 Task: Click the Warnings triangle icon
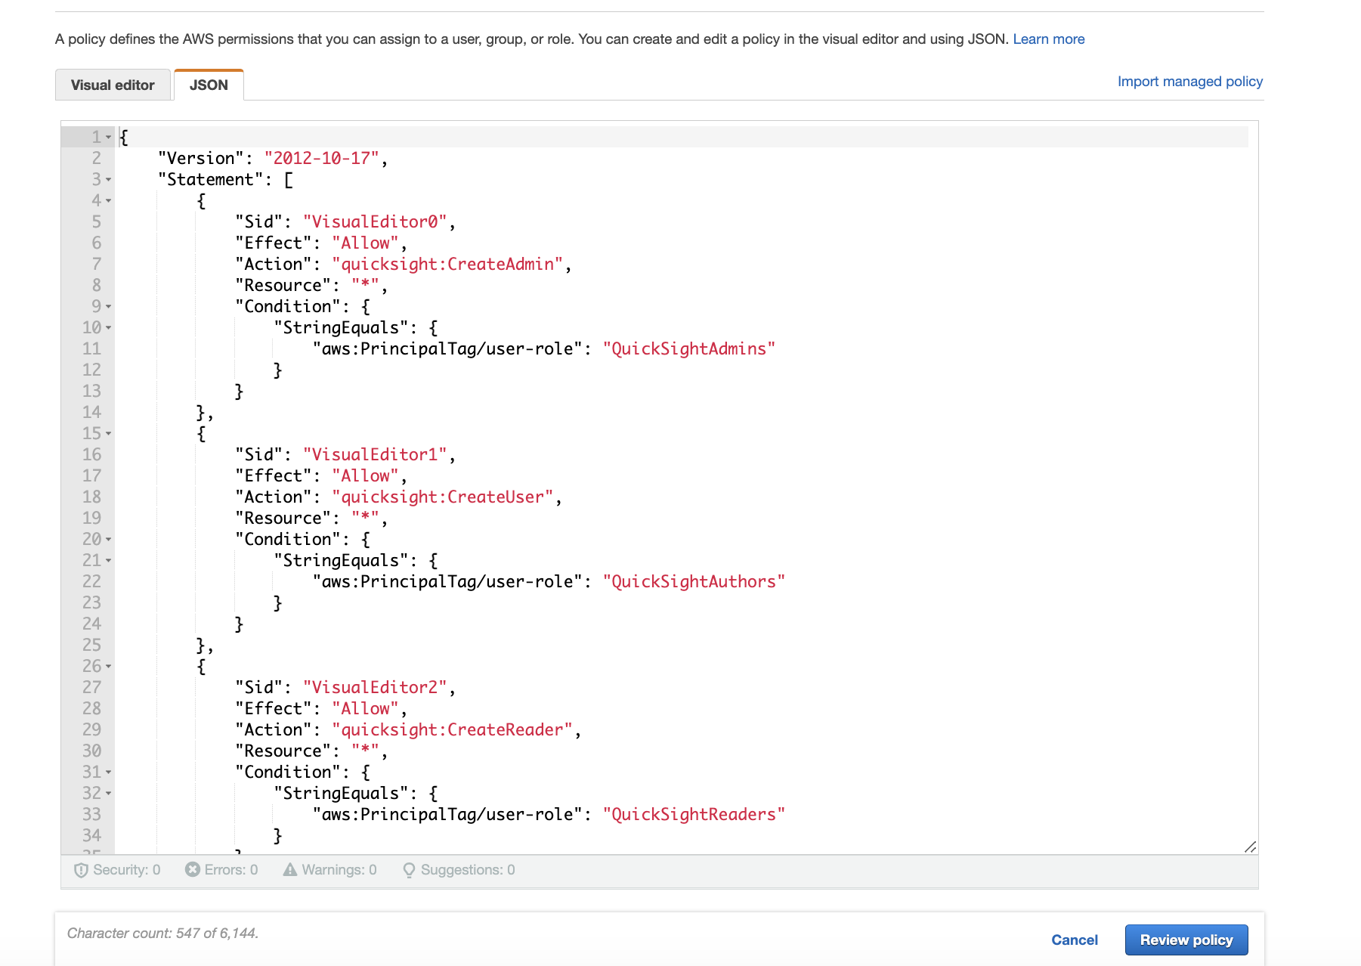pos(289,870)
